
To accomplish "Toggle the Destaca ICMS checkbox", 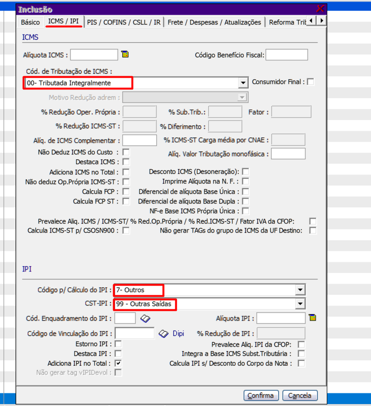I will pyautogui.click(x=126, y=162).
